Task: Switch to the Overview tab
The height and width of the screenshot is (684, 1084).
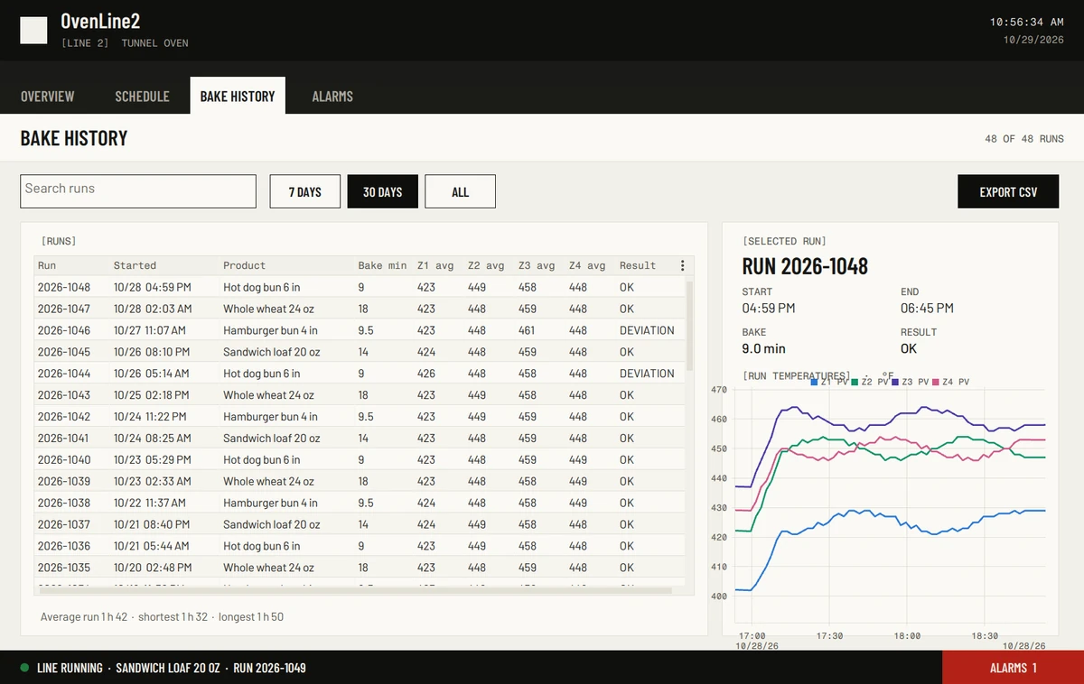Action: point(48,96)
